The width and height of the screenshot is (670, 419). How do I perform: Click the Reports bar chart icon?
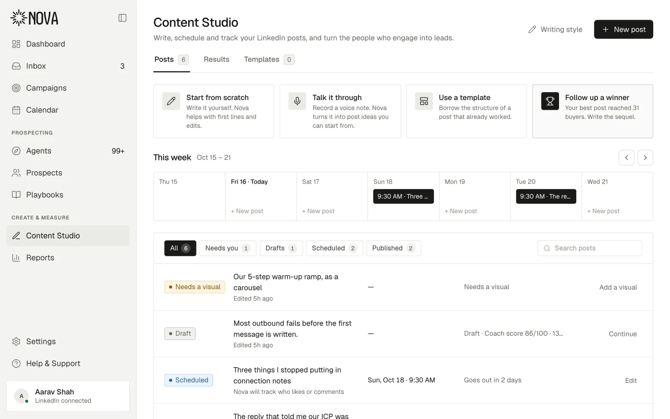coord(16,258)
